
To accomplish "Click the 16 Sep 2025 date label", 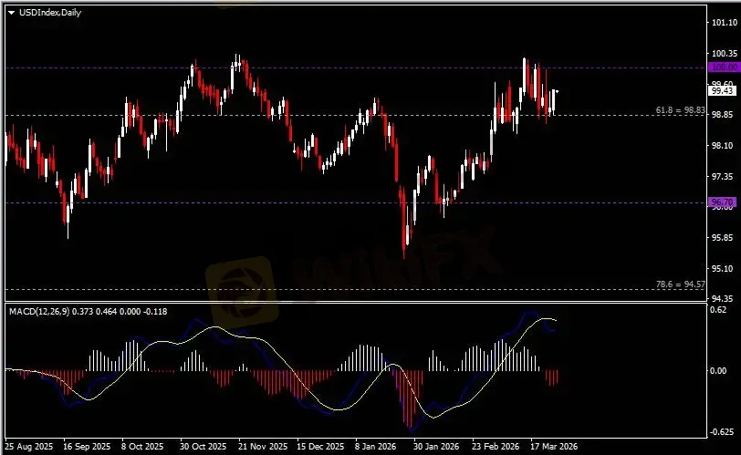I will click(x=87, y=446).
